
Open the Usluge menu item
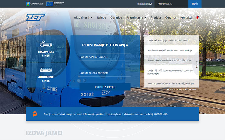101,18
